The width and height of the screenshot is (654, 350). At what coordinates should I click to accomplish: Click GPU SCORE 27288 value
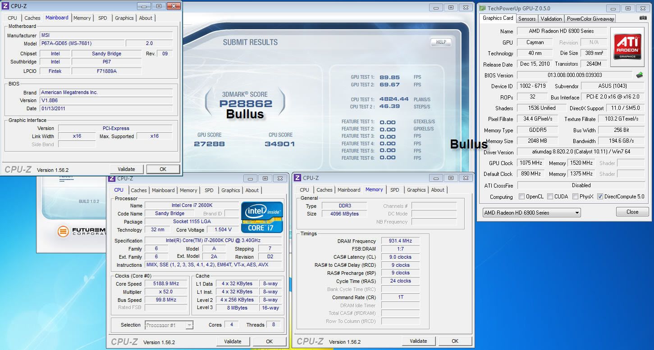(x=209, y=144)
